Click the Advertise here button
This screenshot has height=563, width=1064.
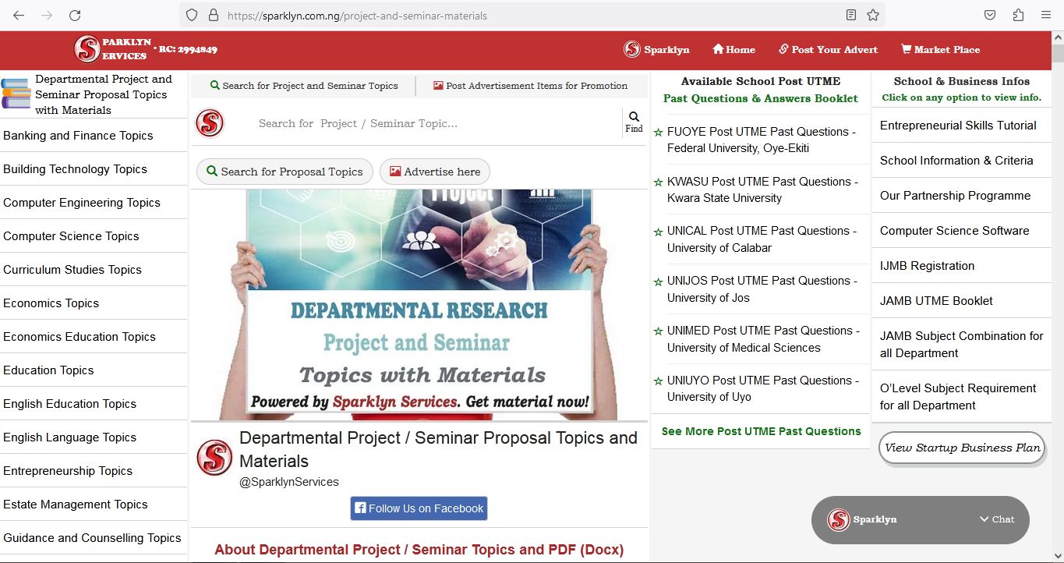(435, 172)
